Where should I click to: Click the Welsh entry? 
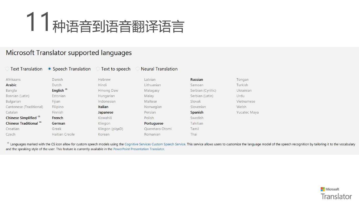coord(241,107)
